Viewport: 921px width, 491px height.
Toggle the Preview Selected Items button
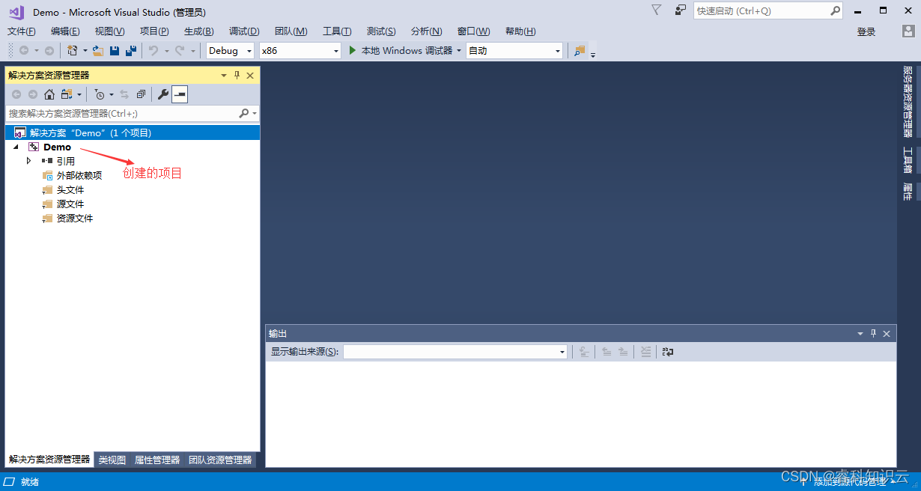tap(180, 94)
